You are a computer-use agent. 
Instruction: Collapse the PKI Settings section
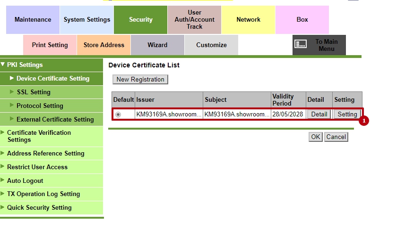[x=25, y=65]
